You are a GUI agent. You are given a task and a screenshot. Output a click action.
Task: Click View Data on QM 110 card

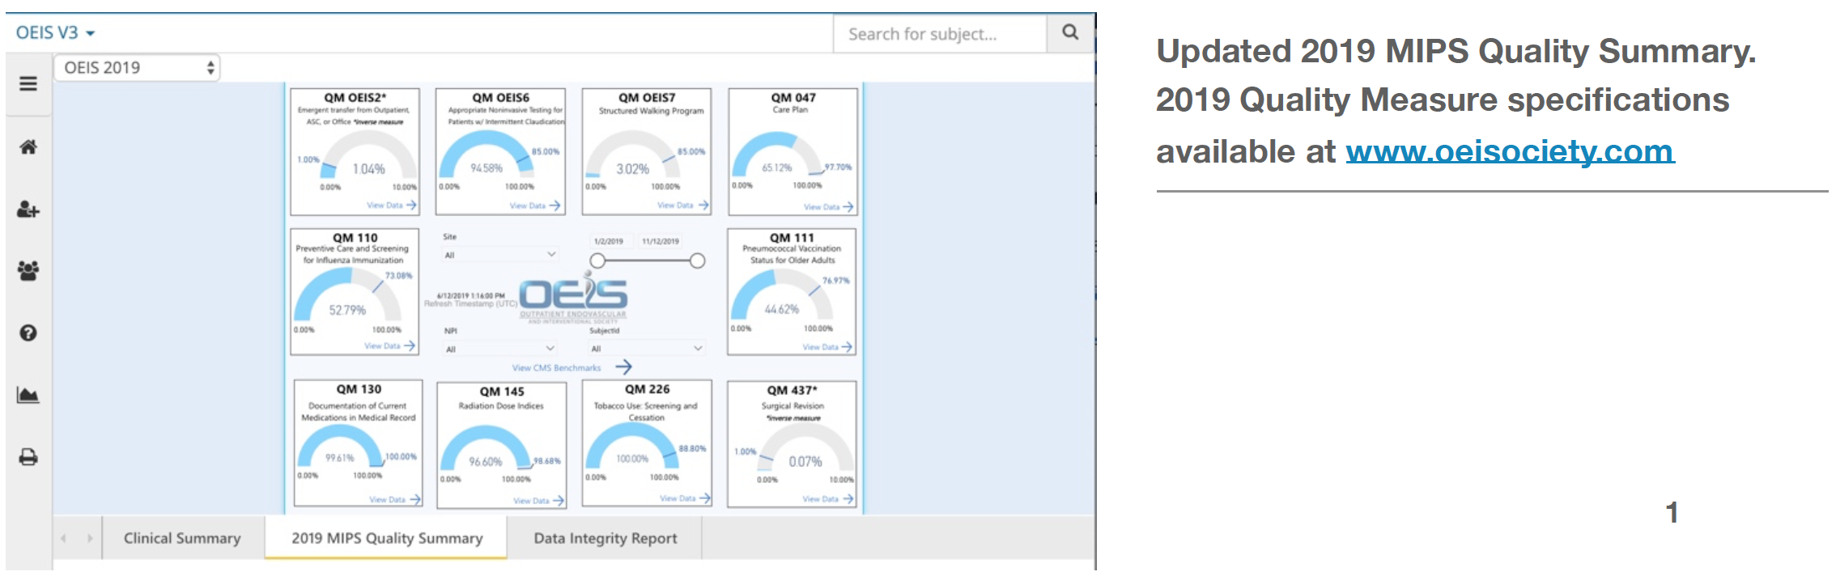tap(389, 345)
